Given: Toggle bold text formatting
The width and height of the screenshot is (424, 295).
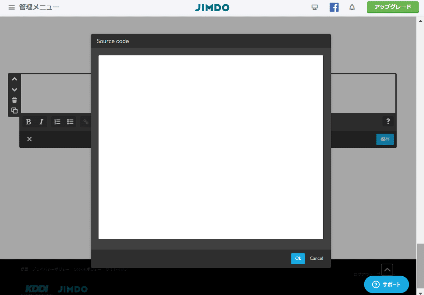Looking at the screenshot, I should click(x=28, y=122).
